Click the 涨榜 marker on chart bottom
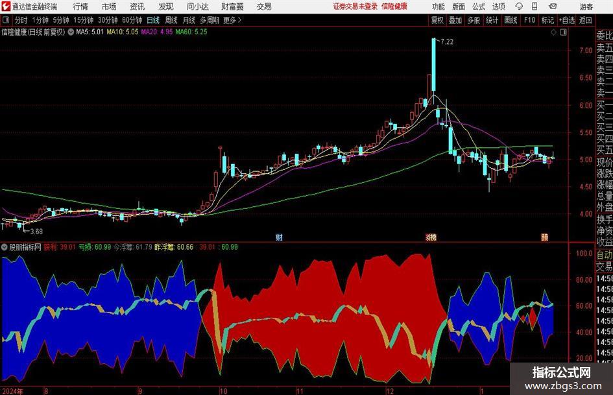Viewport: 613px width, 395px height. point(431,237)
